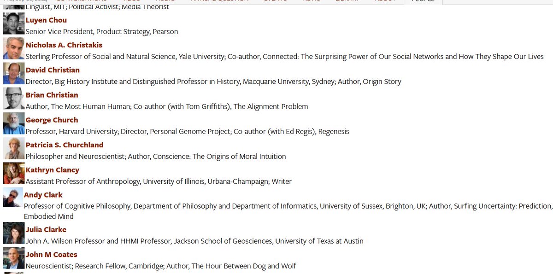Screen dimensions: 553x274
Task: Select Andy Clark's profile picture
Action: 12,198
